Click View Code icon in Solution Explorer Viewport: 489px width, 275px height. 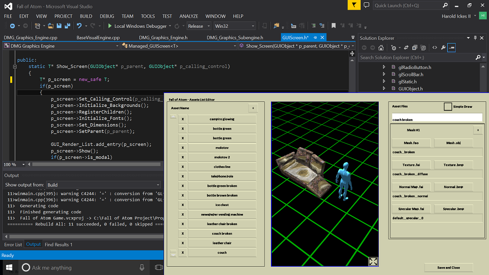(x=435, y=48)
